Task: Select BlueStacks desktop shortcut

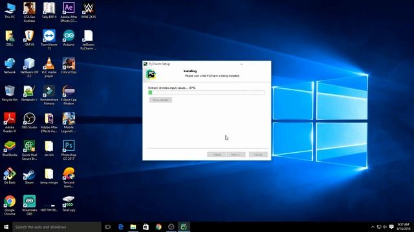Action: click(x=10, y=149)
